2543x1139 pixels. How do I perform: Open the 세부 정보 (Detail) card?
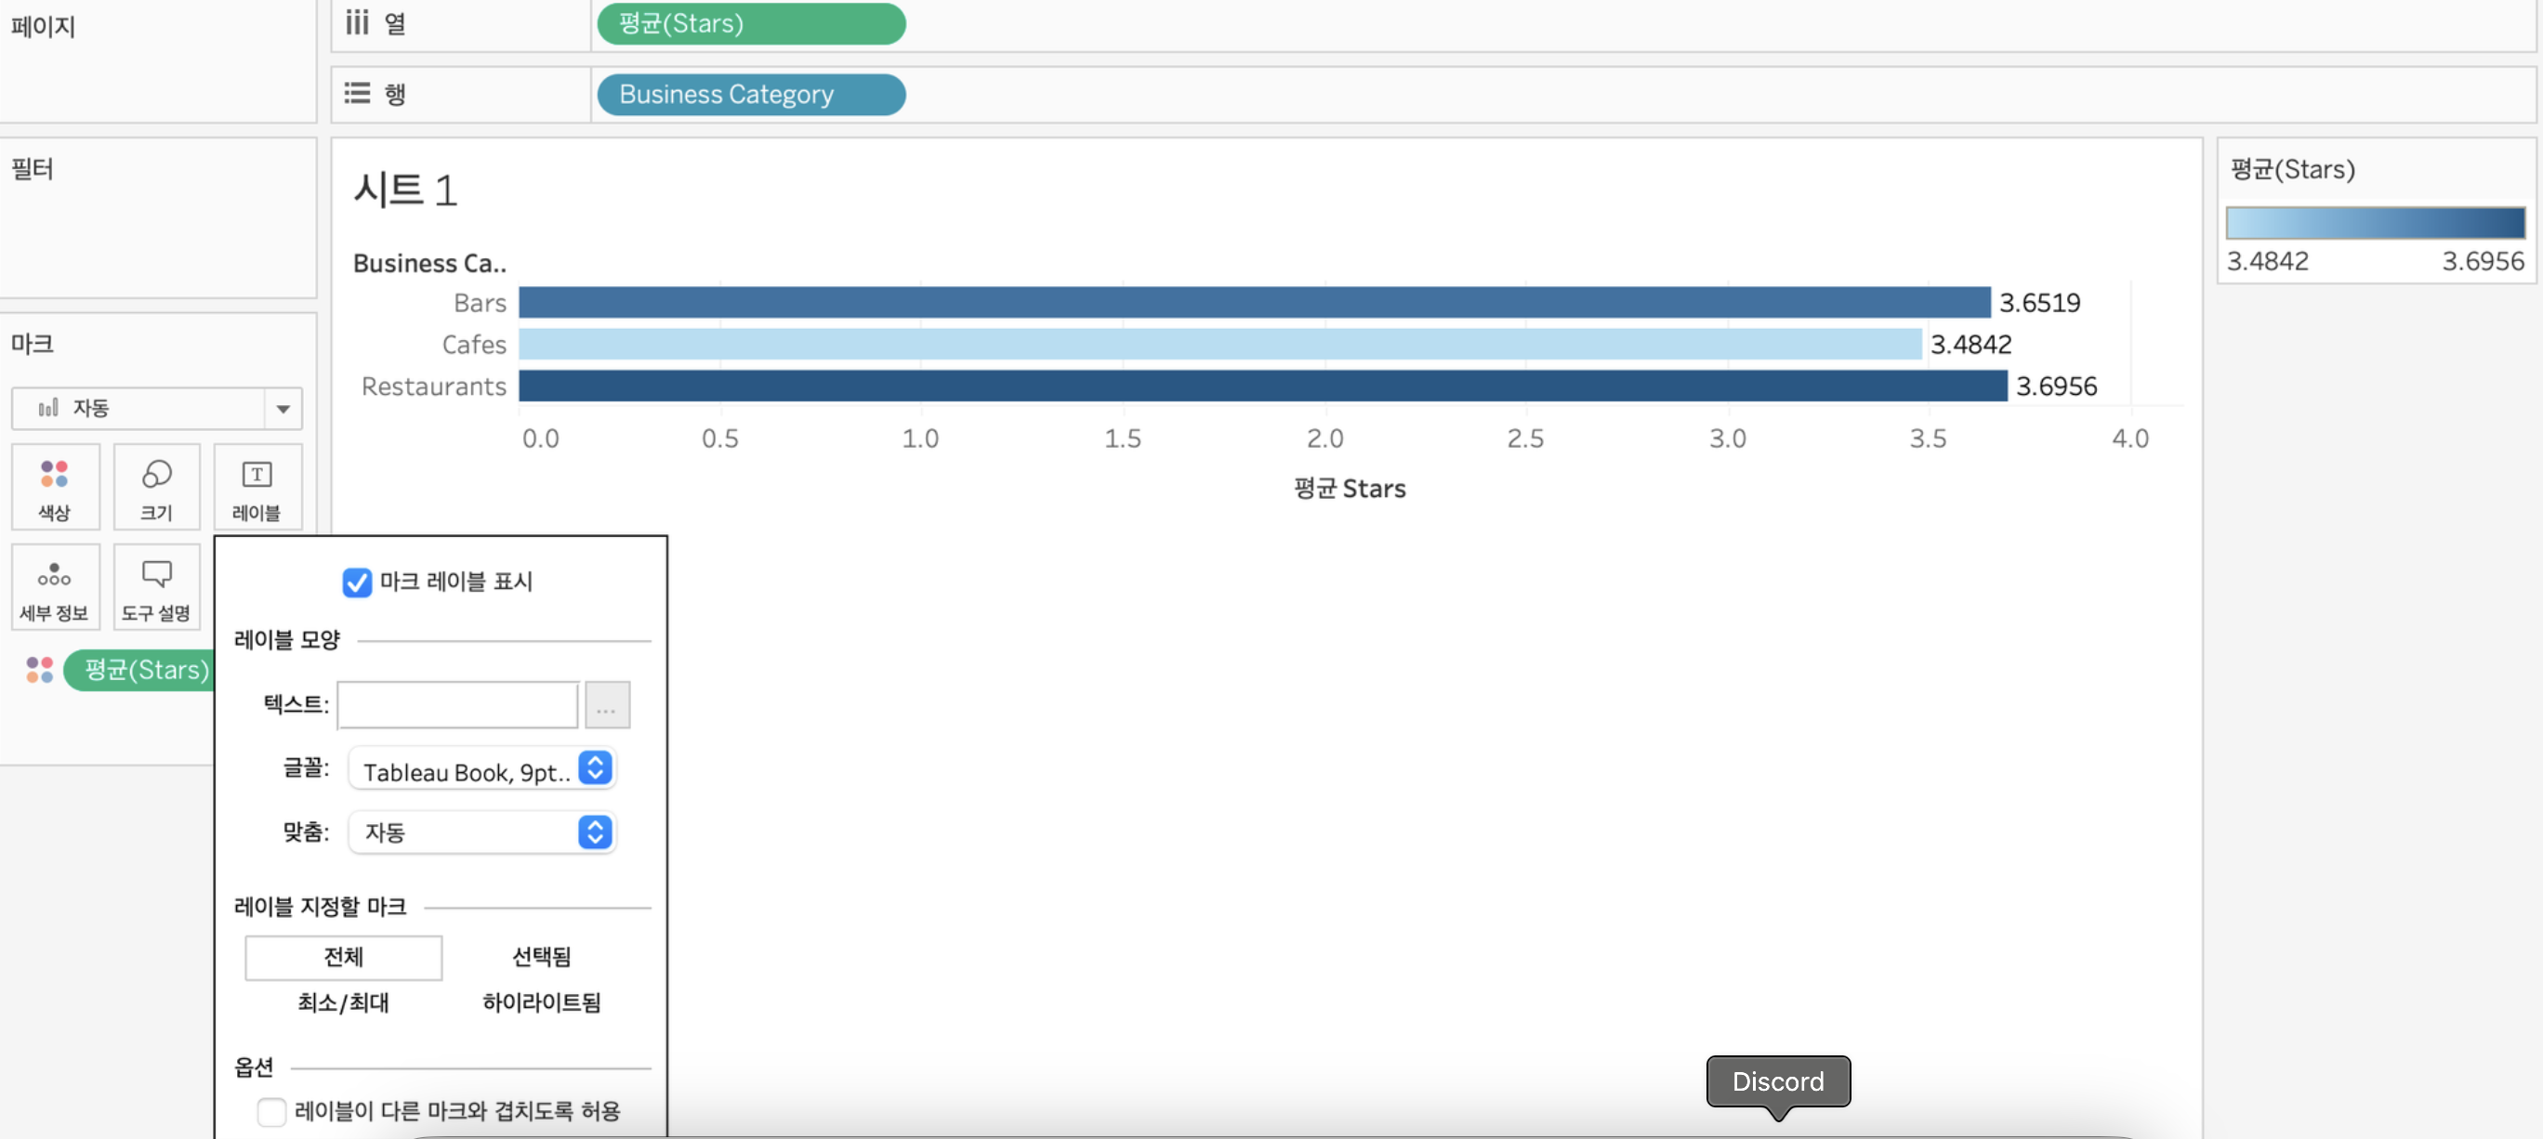[x=55, y=588]
